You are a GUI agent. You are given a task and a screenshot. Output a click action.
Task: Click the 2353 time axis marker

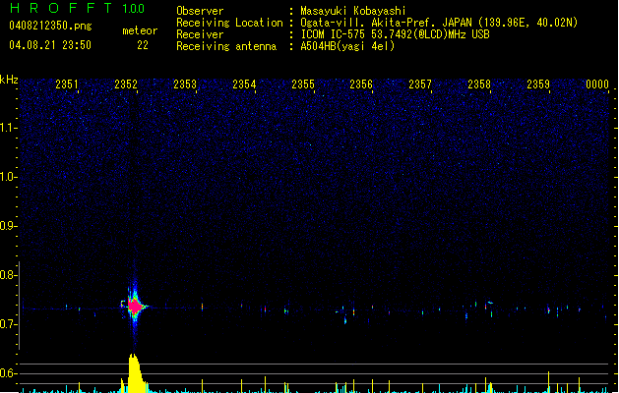coord(185,84)
